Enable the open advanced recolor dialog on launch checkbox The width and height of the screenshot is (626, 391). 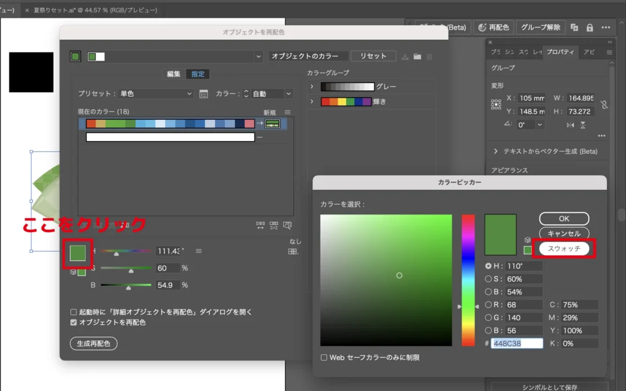point(74,312)
